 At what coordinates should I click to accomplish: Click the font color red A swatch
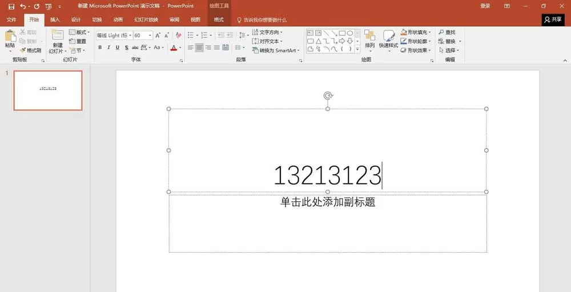[174, 48]
